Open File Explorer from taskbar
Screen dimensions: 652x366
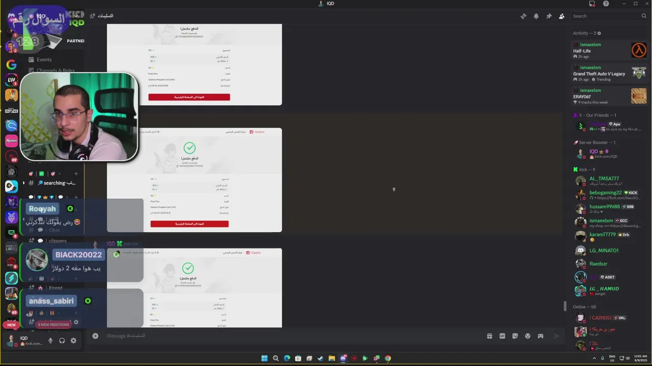pos(332,358)
